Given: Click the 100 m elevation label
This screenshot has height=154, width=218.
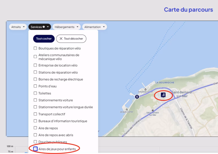Looking at the screenshot, I should (x=10, y=146).
